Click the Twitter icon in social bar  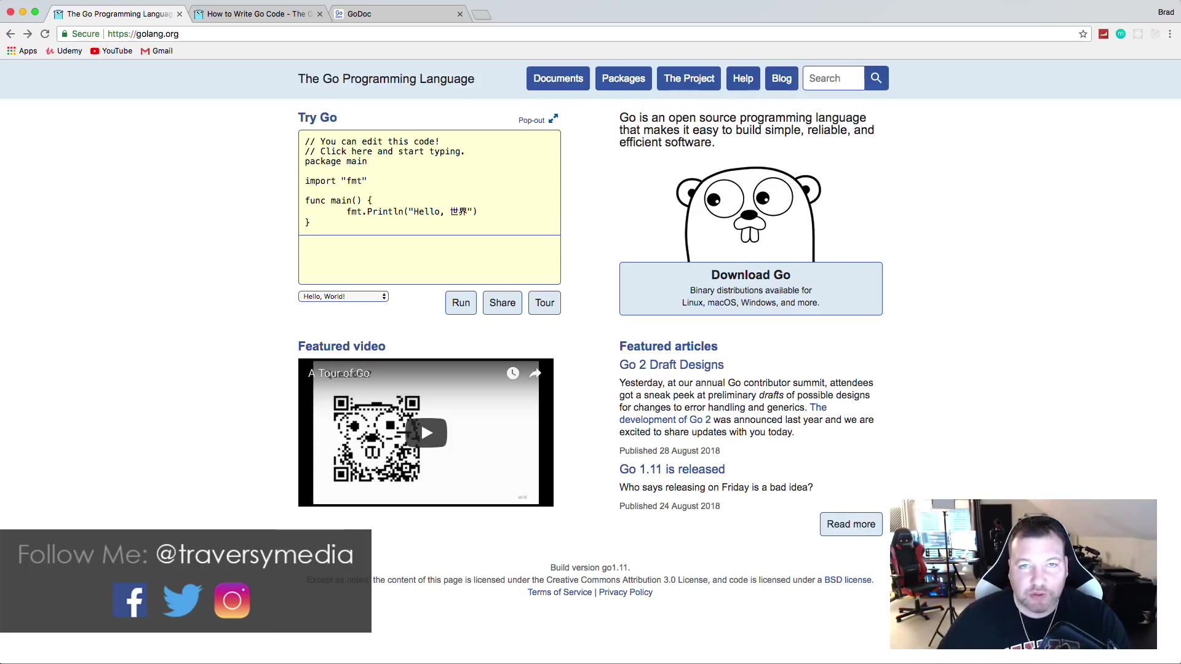pos(181,600)
